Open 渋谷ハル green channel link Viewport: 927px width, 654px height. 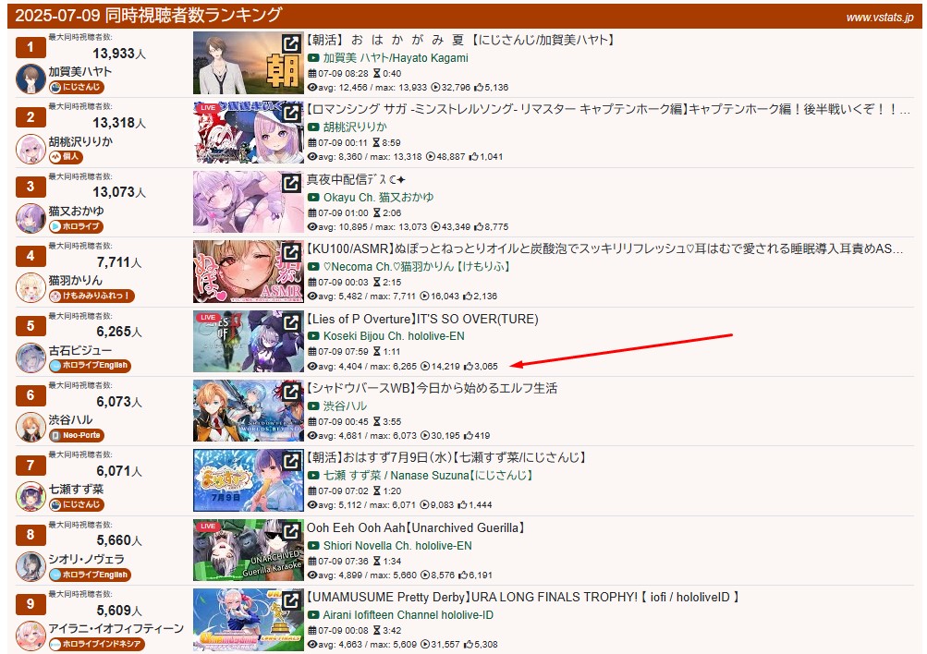pyautogui.click(x=345, y=406)
